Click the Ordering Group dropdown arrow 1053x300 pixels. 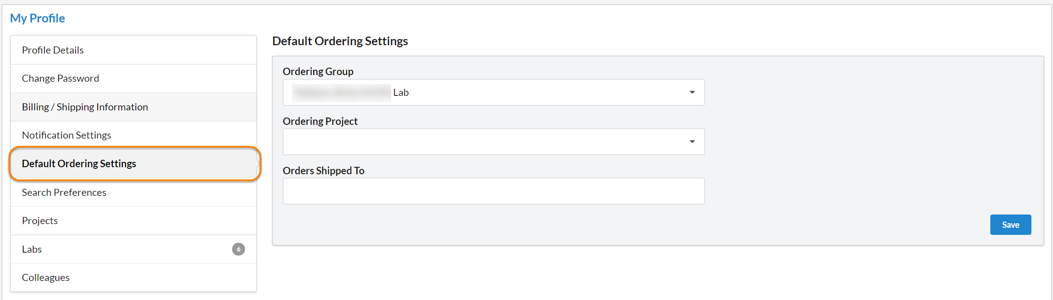(x=692, y=93)
